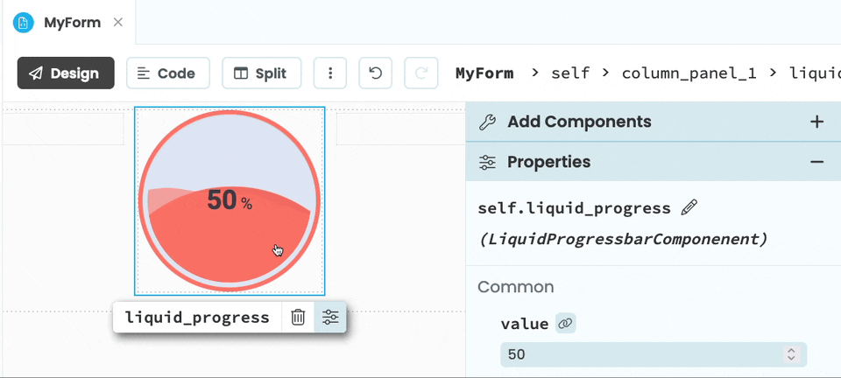The width and height of the screenshot is (841, 378).
Task: Open data binding link icon beside value
Action: coord(565,324)
